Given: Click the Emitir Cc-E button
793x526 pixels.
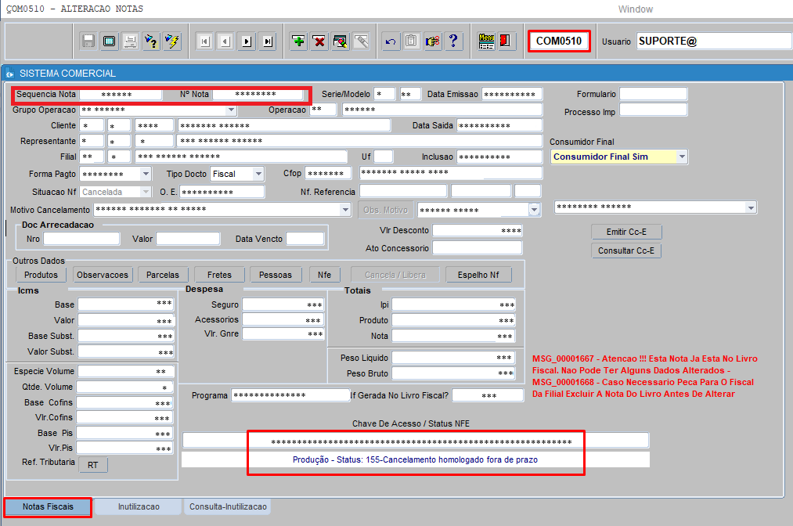Looking at the screenshot, I should (627, 232).
